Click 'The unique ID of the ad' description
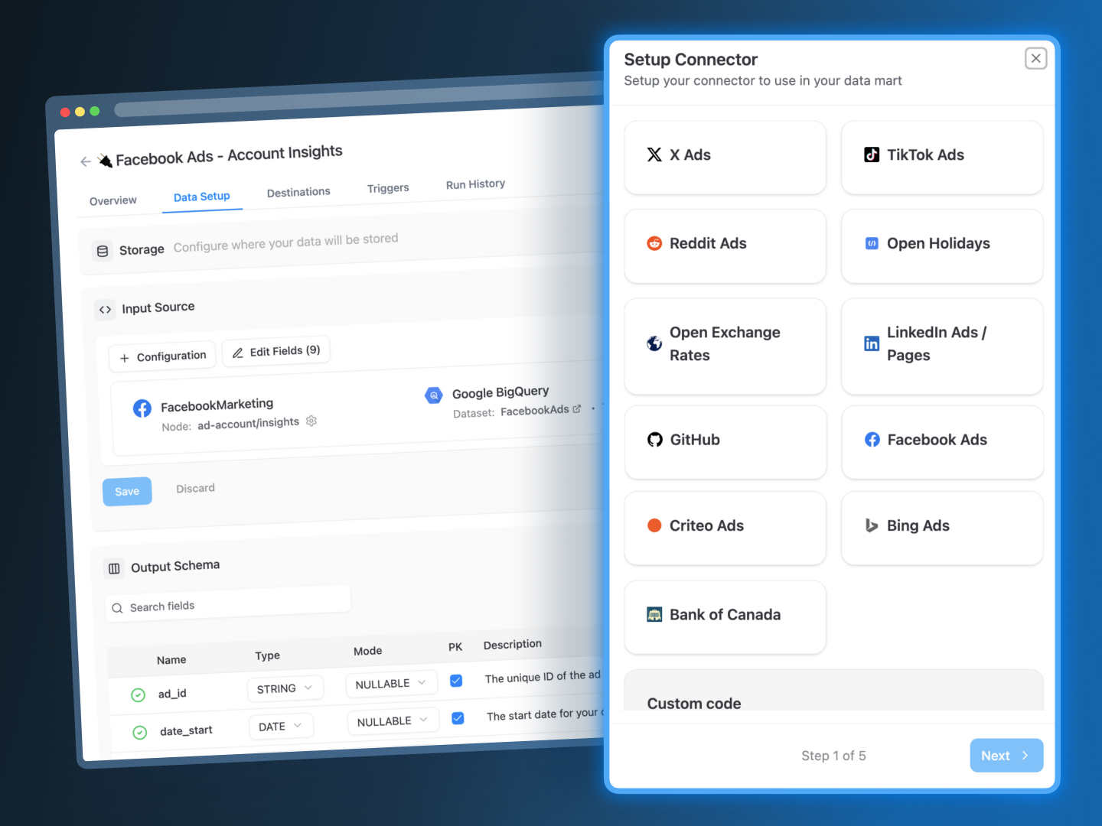The height and width of the screenshot is (826, 1102). point(543,677)
